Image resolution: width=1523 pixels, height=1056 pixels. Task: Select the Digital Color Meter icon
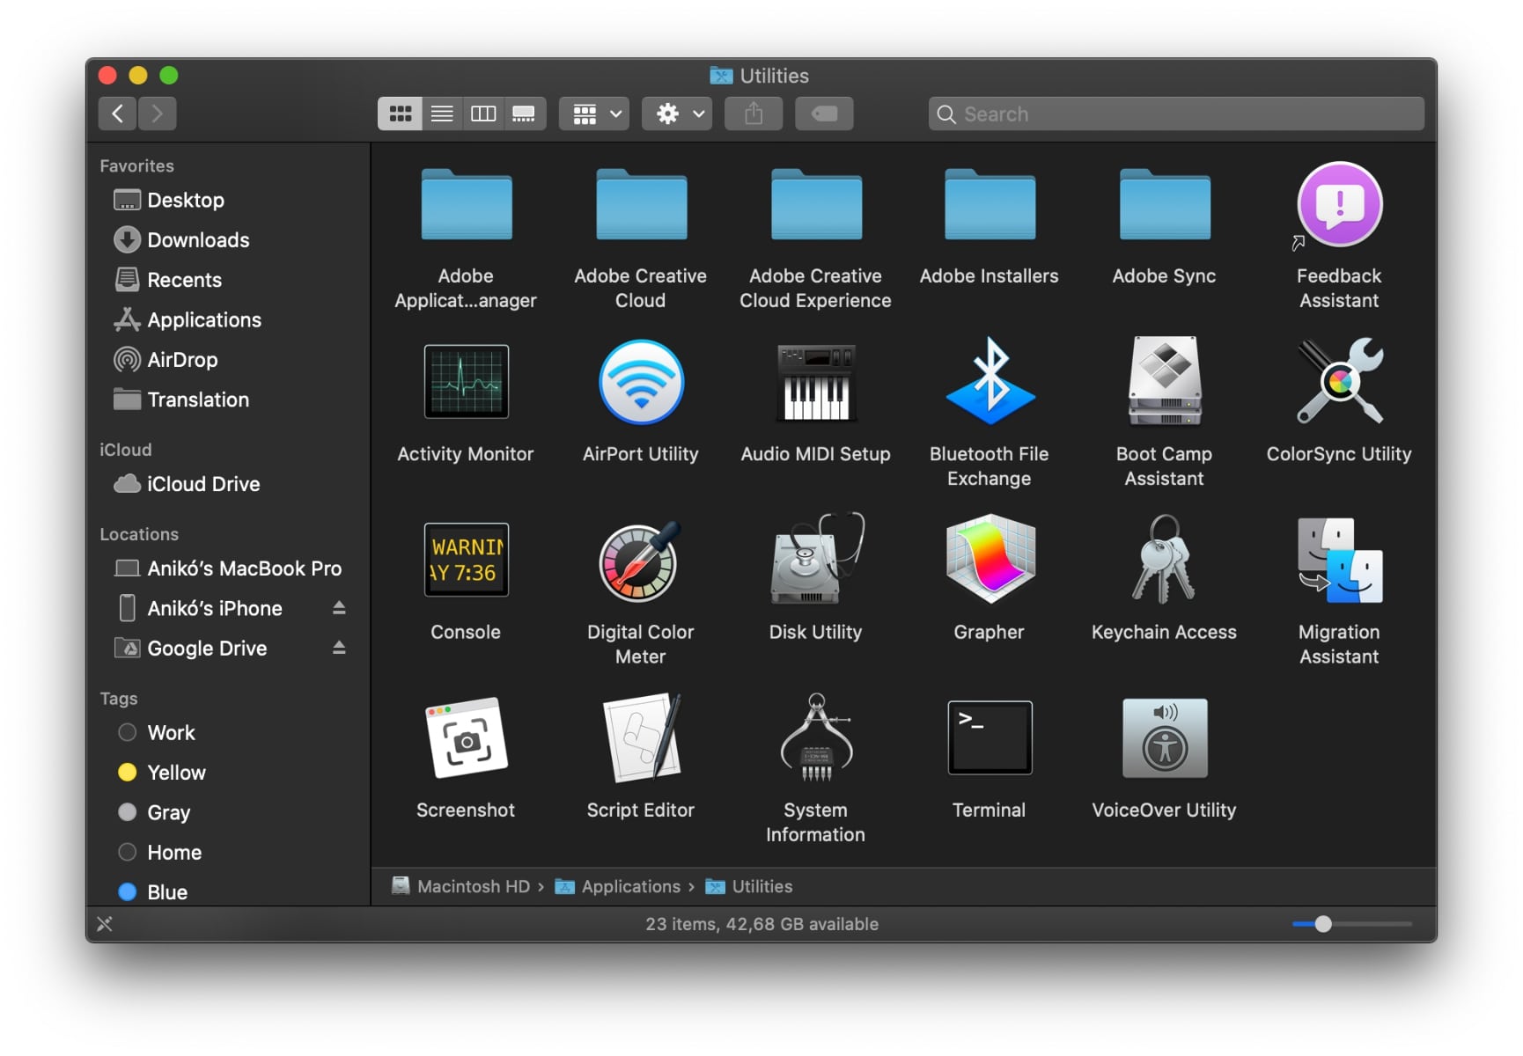click(640, 561)
